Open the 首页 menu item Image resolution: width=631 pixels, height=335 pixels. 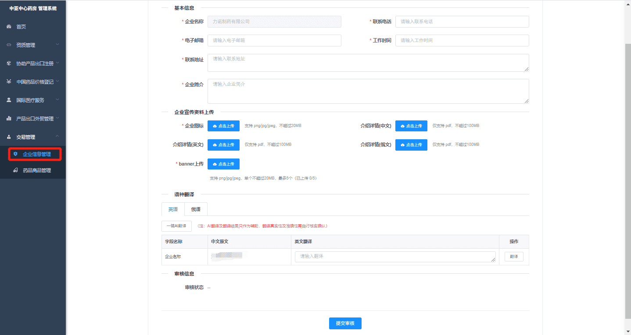click(x=33, y=27)
